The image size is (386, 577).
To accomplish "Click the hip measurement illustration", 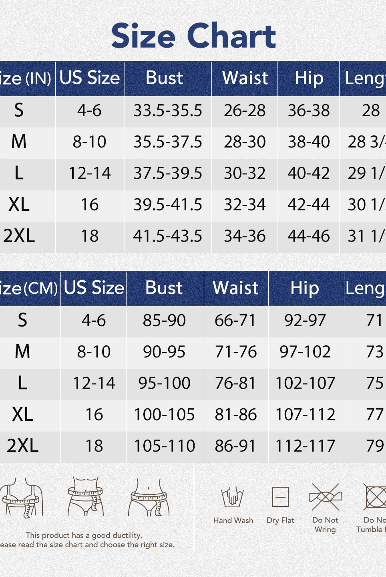I will pos(149,498).
